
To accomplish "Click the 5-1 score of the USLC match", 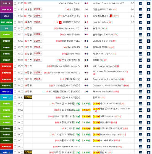I will click(86, 16).
